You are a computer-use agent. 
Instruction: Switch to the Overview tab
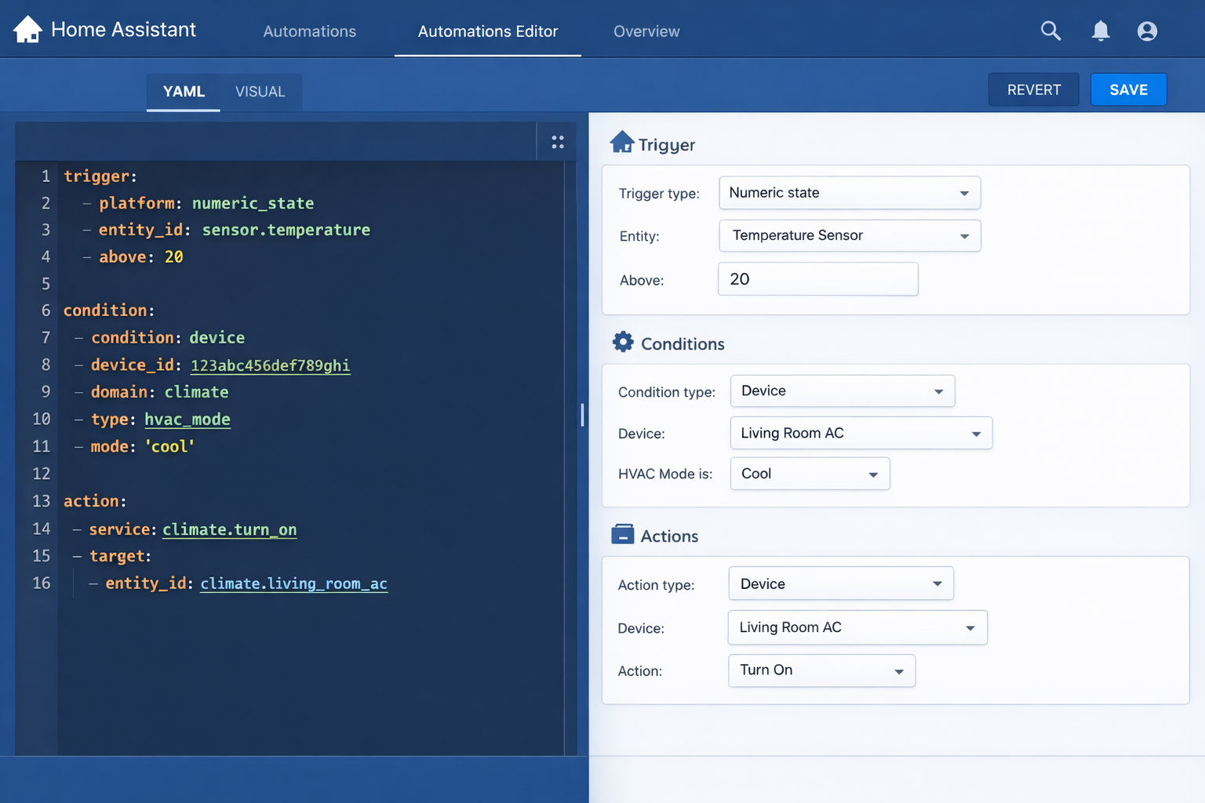[x=646, y=31]
